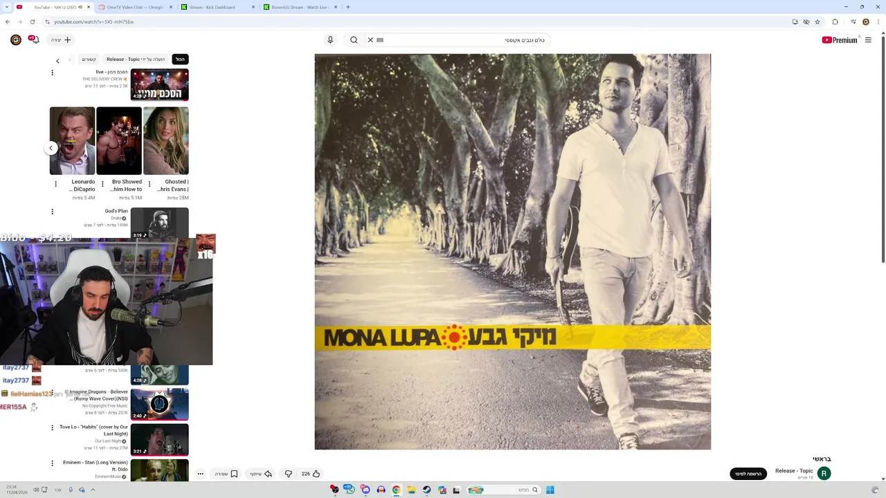Click the create plus button
This screenshot has width=886, height=498.
pyautogui.click(x=61, y=40)
